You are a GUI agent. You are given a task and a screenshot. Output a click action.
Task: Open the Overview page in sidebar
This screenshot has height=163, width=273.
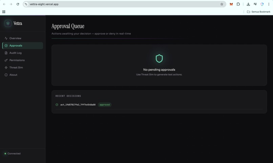23,38
